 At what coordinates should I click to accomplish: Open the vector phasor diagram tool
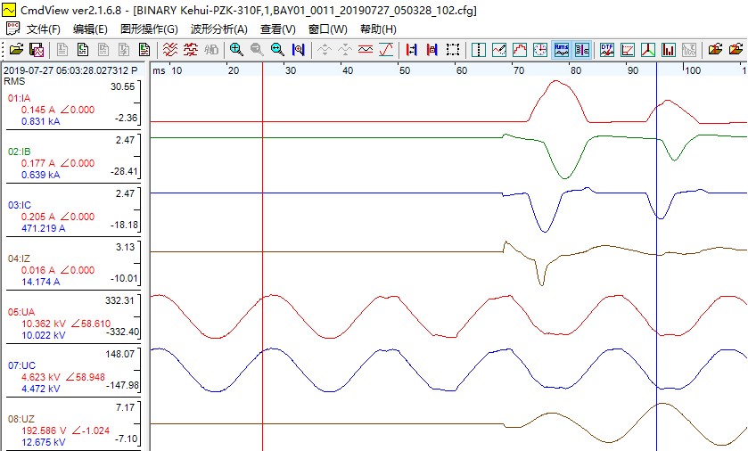click(648, 50)
